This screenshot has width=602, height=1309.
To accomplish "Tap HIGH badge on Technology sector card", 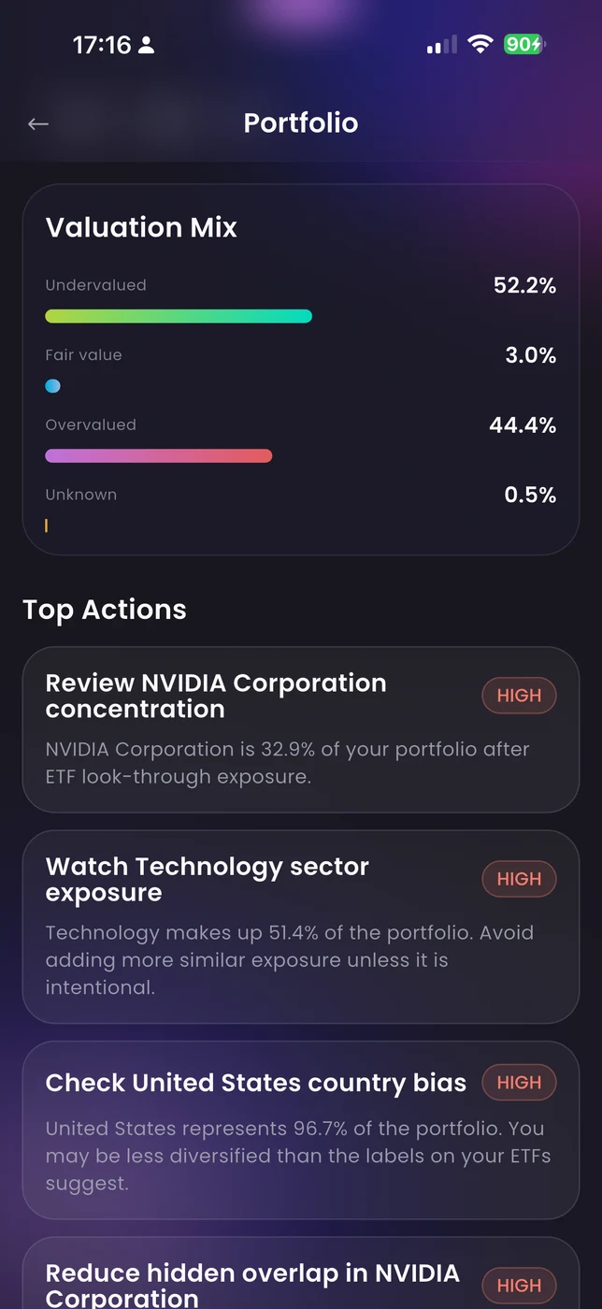I will point(519,879).
